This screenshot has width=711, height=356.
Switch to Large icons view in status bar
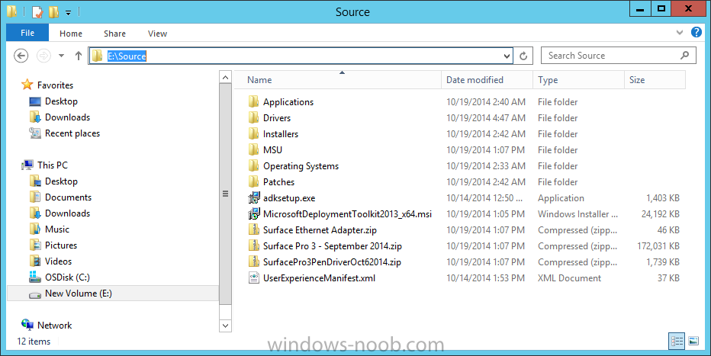[x=693, y=341]
